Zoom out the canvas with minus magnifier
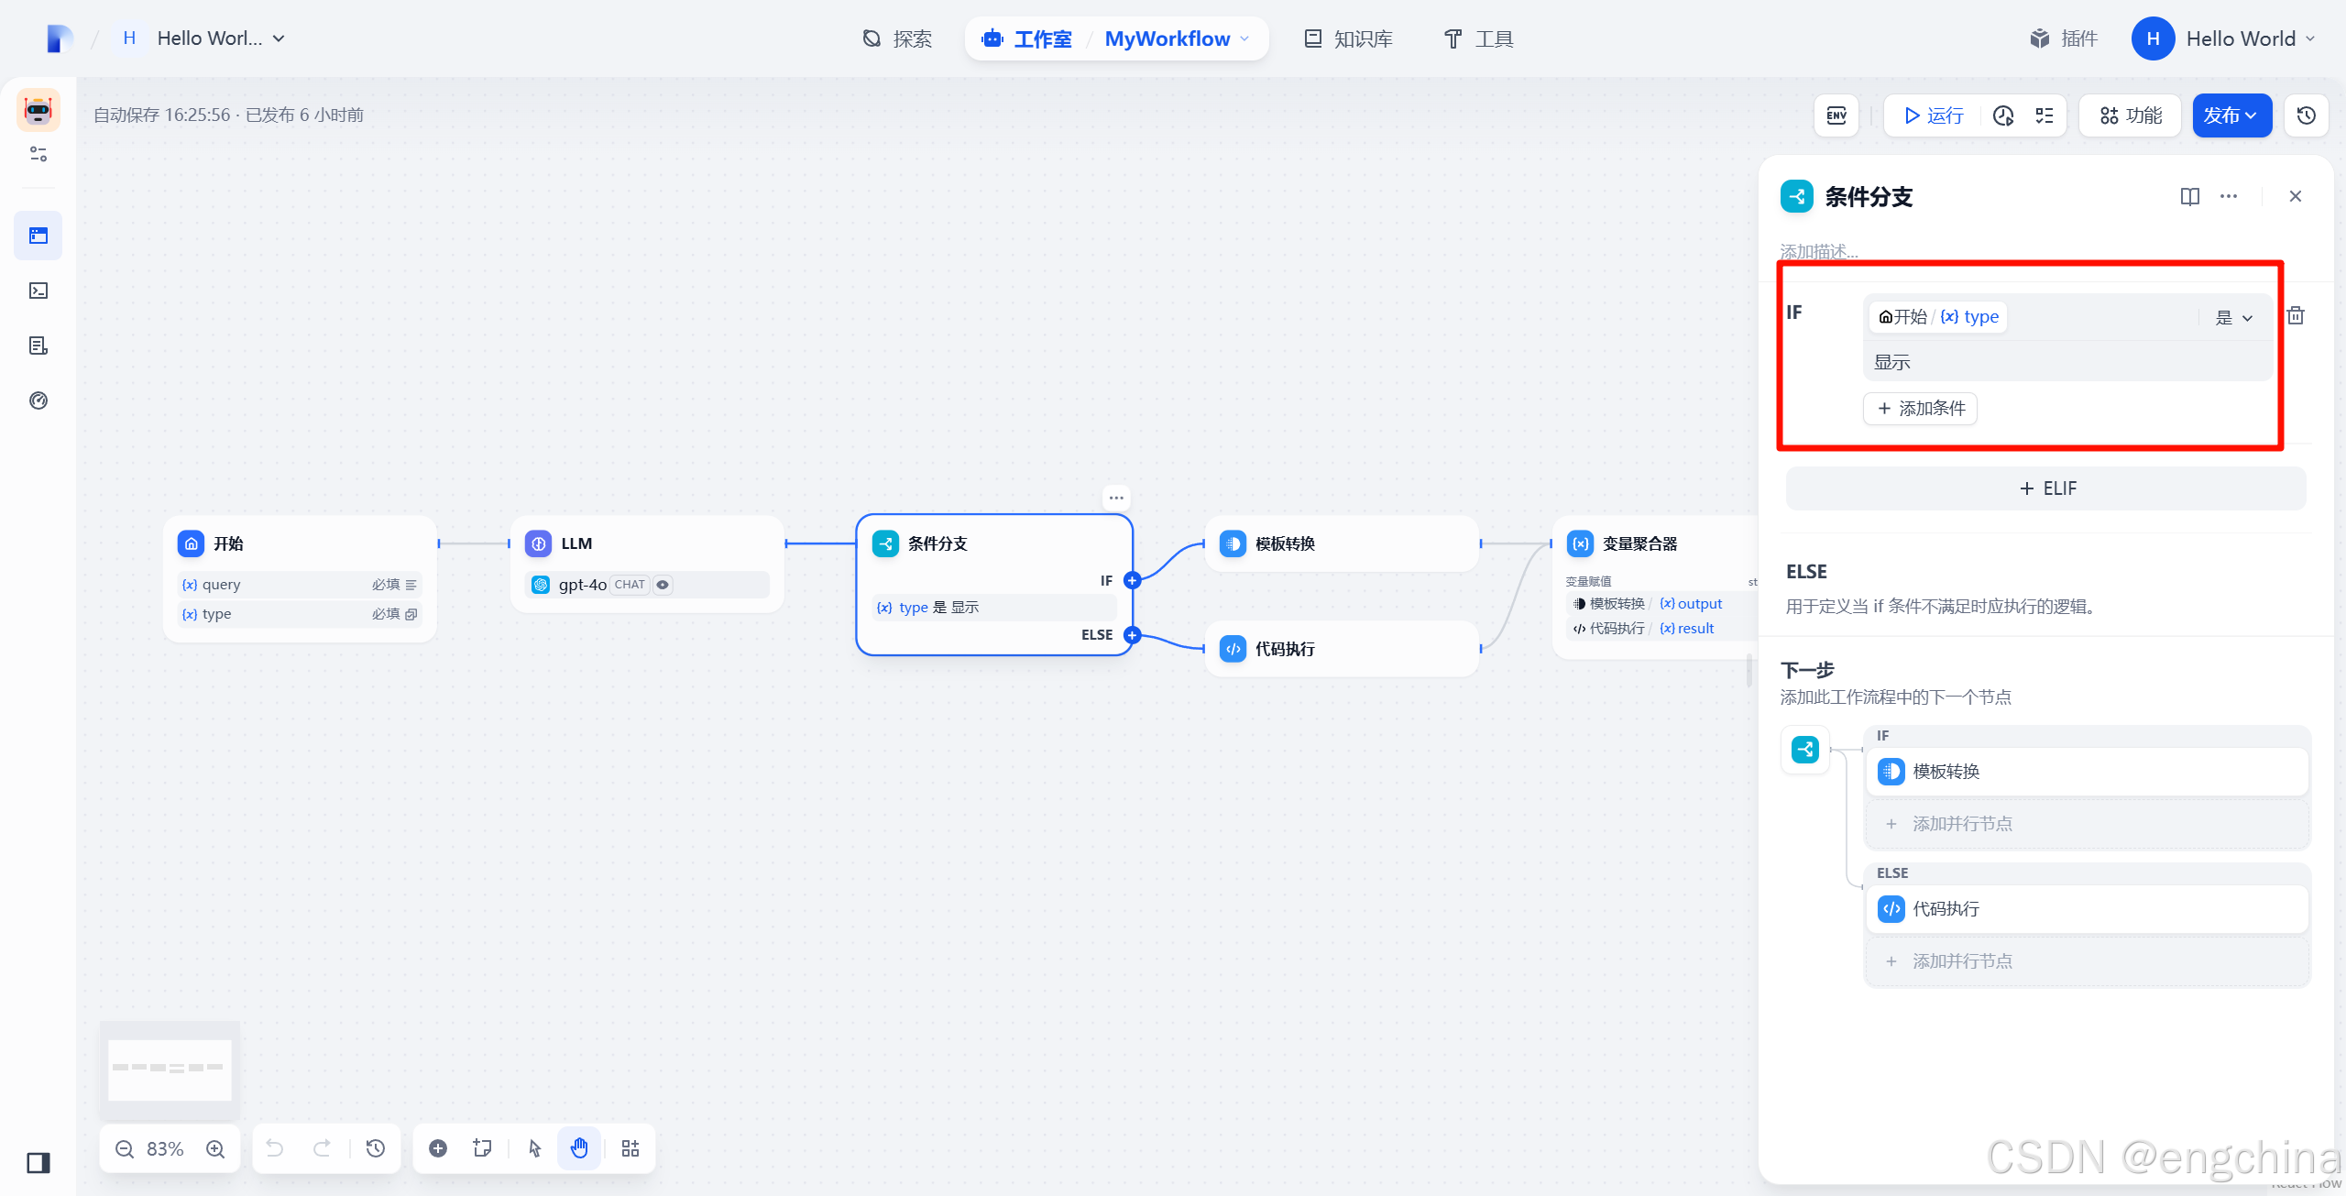This screenshot has height=1196, width=2346. point(125,1148)
